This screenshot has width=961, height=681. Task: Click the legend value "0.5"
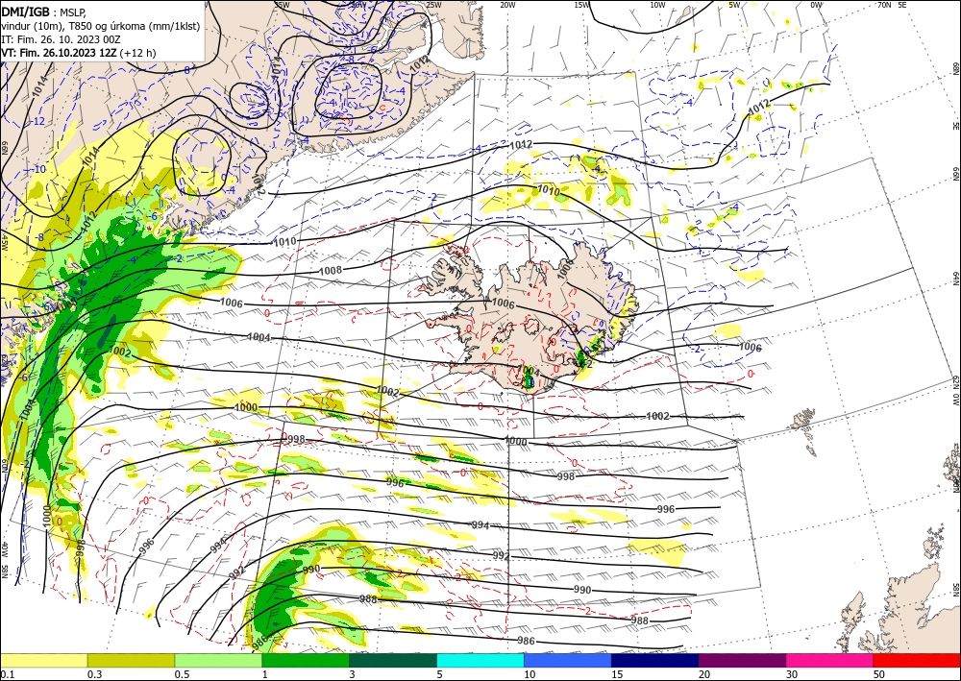pyautogui.click(x=182, y=674)
